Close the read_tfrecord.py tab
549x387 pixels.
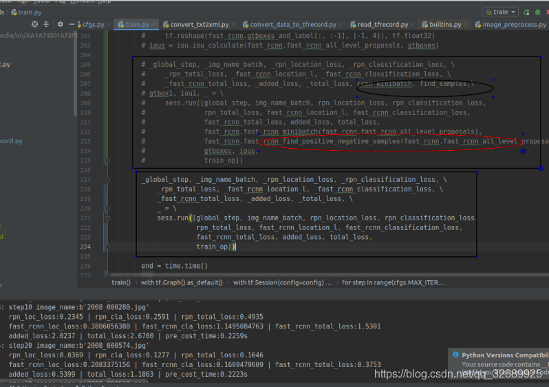pyautogui.click(x=413, y=25)
